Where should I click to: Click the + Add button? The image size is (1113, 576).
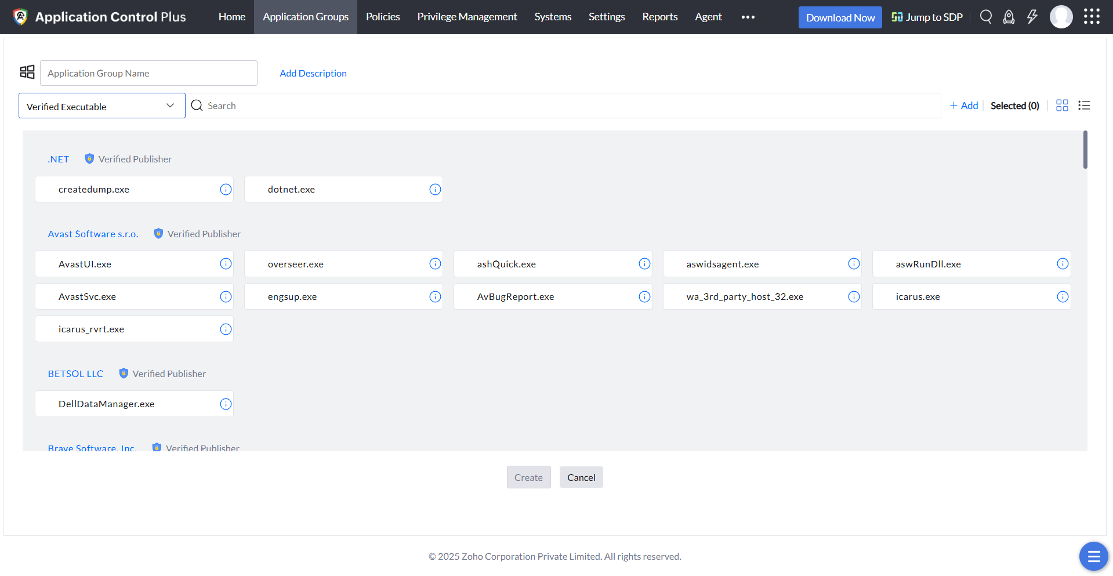point(964,106)
